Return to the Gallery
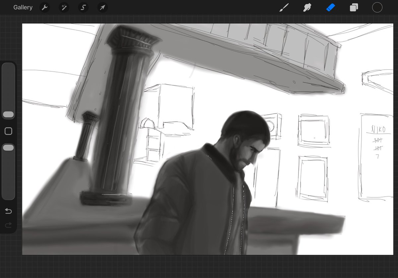The image size is (398, 278). [x=23, y=7]
